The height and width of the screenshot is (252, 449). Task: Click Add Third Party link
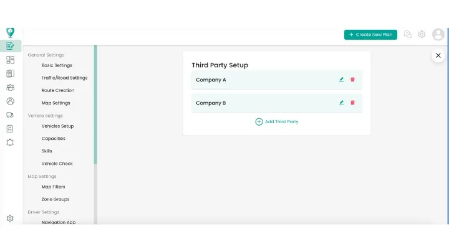click(277, 122)
